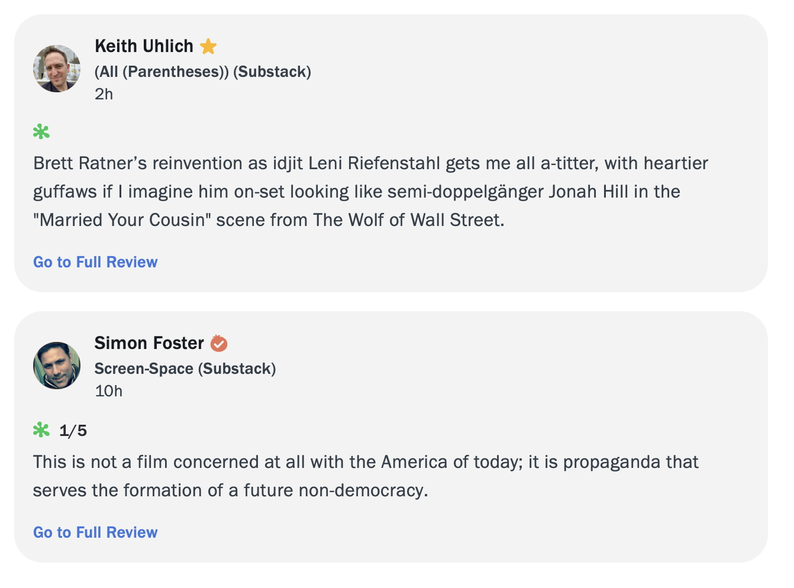
Task: Open Keith Uhlich's profile photo
Action: [57, 69]
